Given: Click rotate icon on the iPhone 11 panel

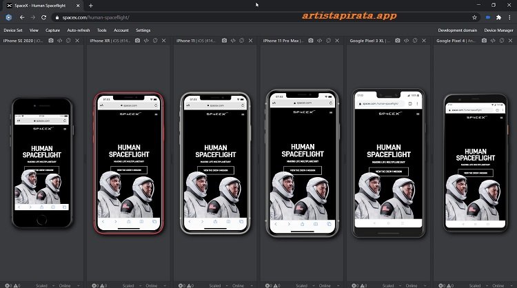Looking at the screenshot, I should coord(242,41).
